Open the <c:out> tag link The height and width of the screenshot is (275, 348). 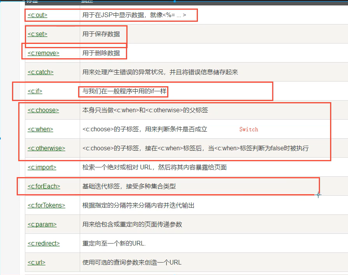[x=37, y=15]
